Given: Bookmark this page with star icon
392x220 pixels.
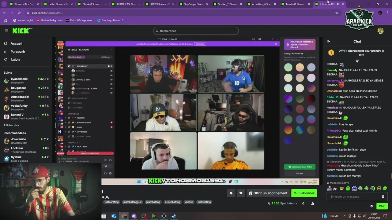Looking at the screenshot, I should (337, 13).
